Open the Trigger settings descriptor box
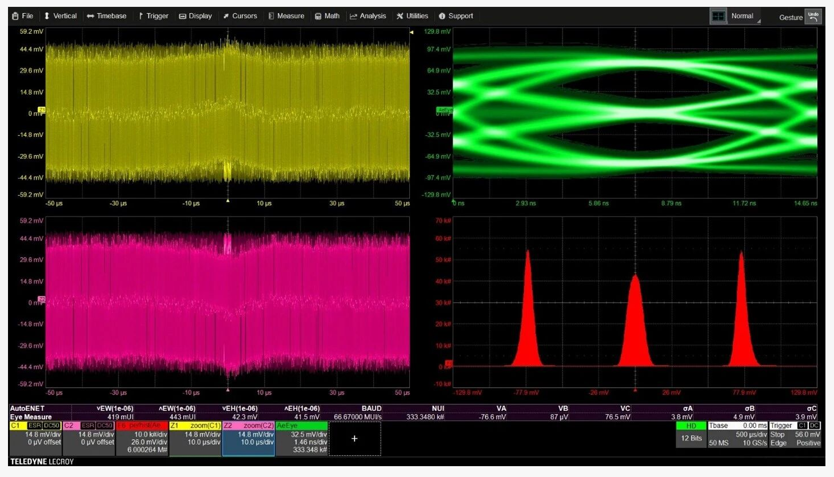The height and width of the screenshot is (477, 834). pos(795,434)
